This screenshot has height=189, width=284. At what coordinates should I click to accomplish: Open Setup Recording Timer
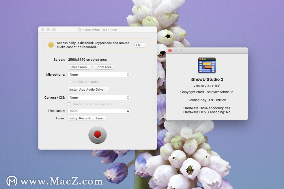[x=87, y=118]
